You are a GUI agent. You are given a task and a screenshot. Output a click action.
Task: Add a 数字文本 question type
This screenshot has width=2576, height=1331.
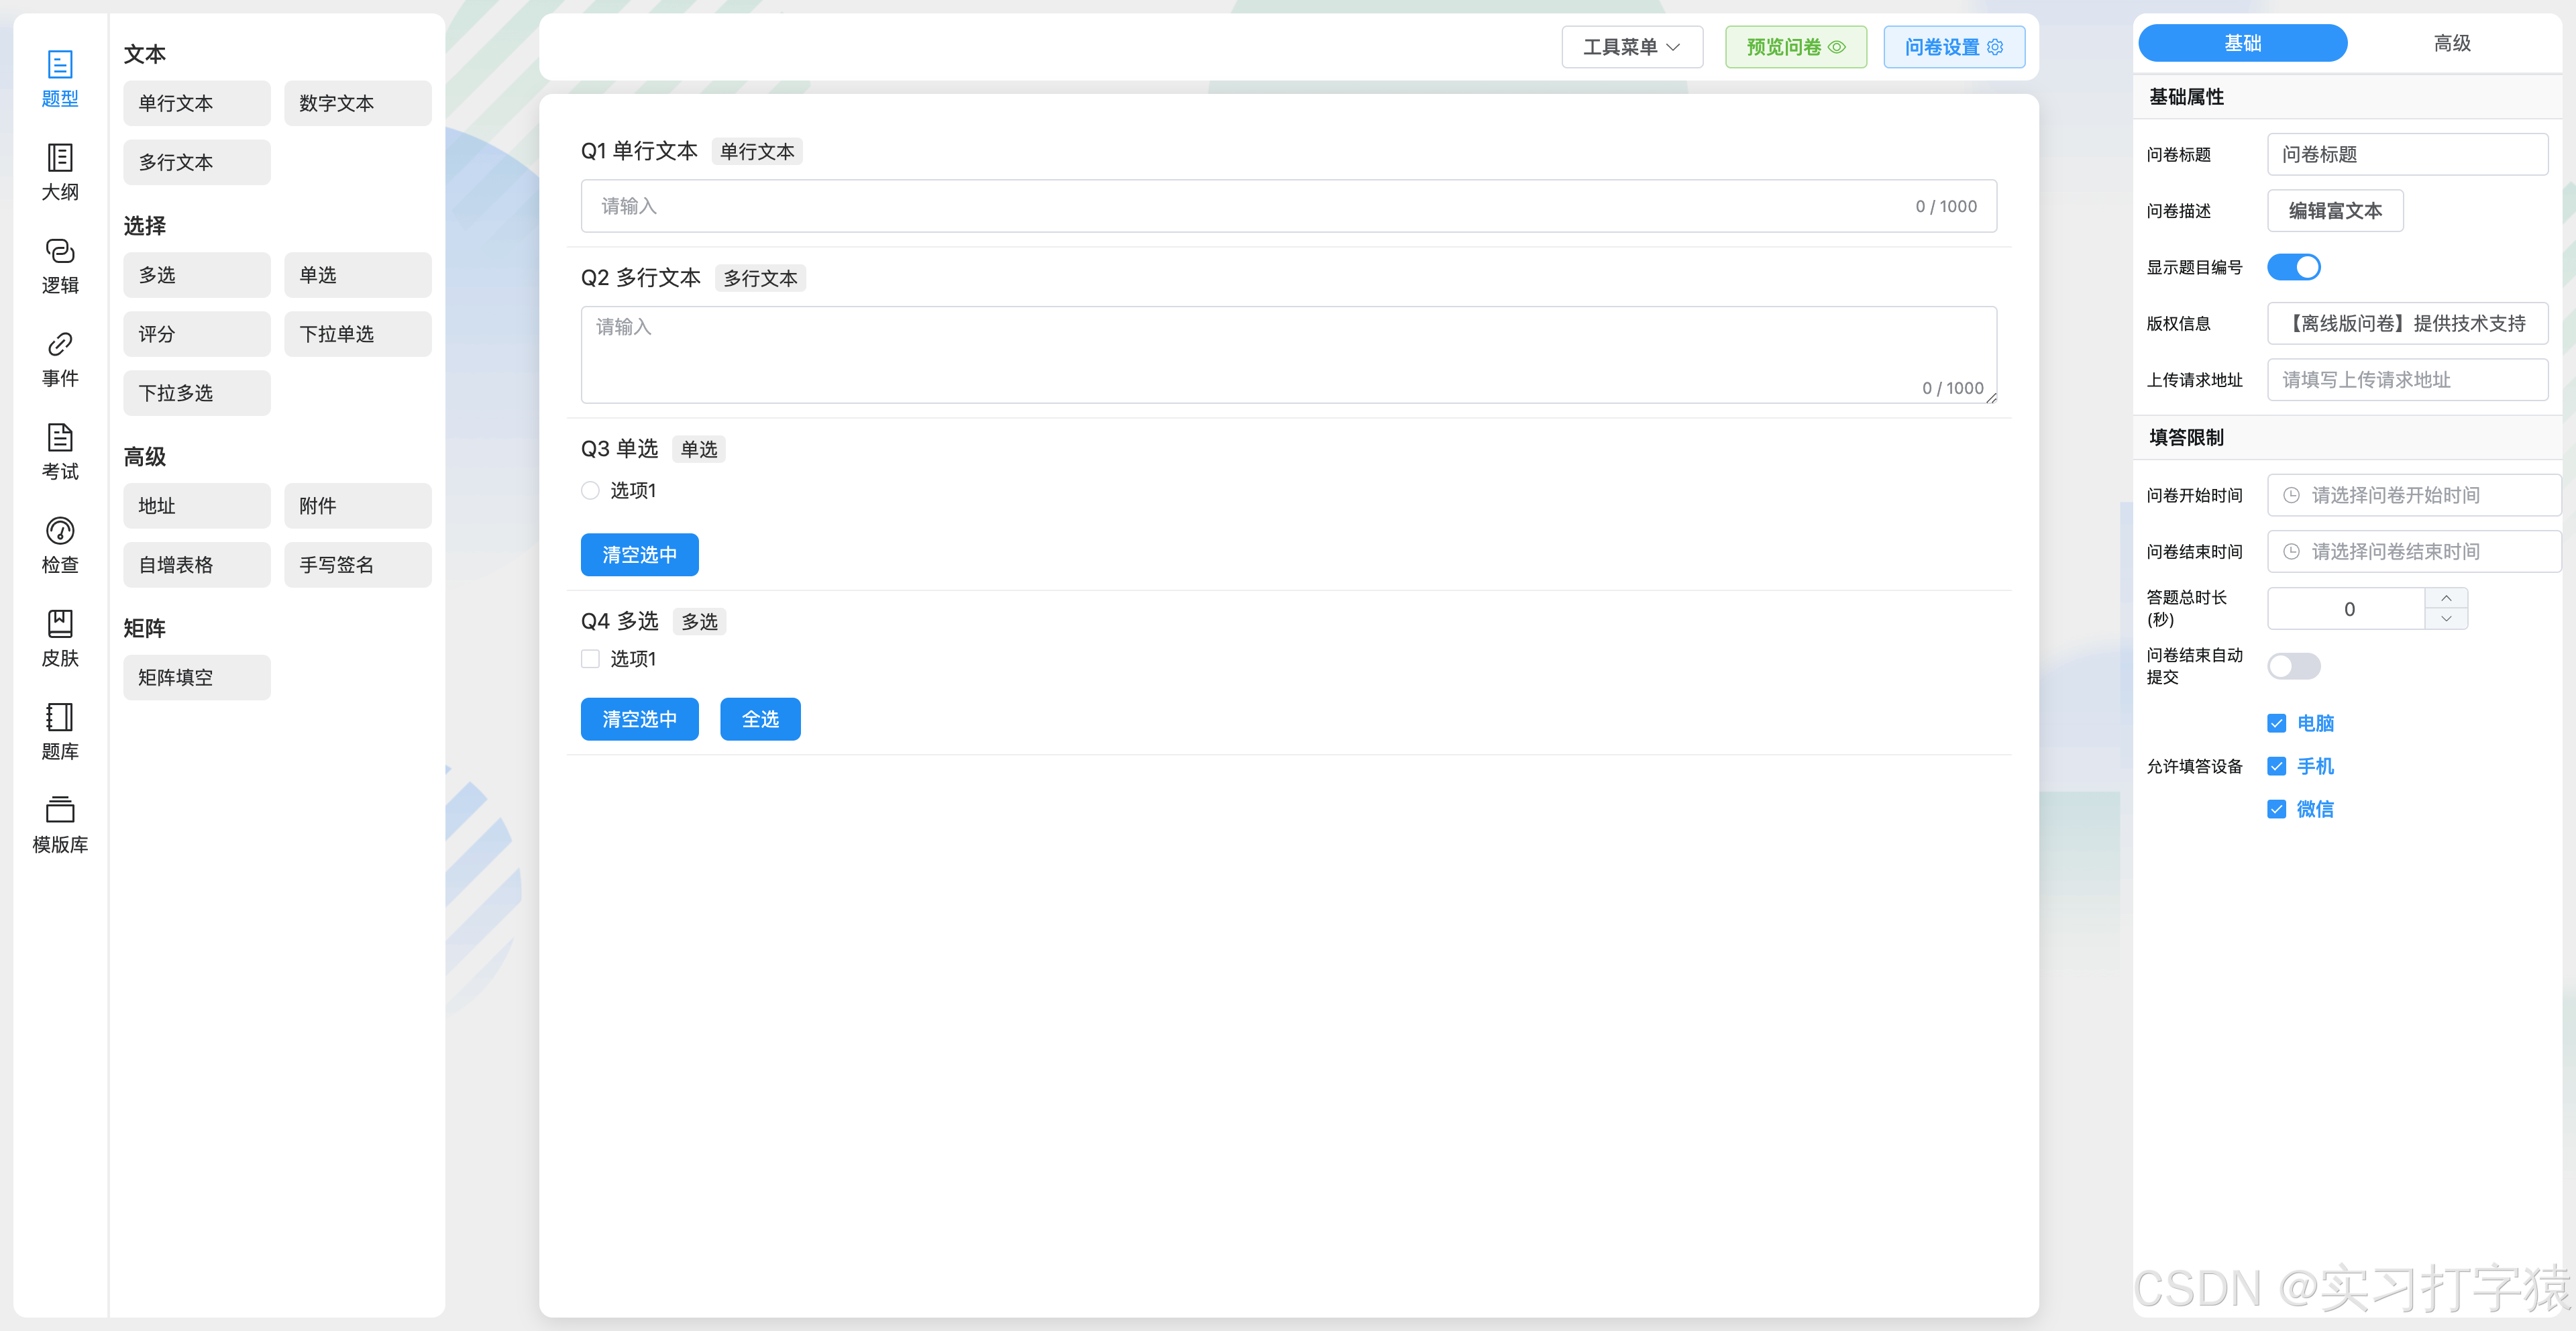pos(358,103)
